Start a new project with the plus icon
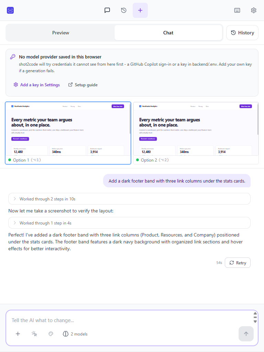264x352 pixels. 140,10
